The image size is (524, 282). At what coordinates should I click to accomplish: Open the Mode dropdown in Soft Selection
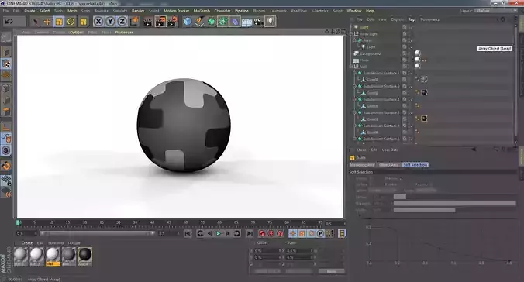point(426,191)
